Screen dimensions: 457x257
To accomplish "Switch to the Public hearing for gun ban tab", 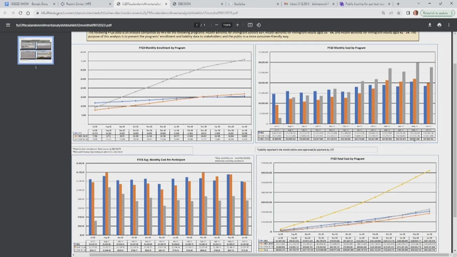I will [x=365, y=4].
